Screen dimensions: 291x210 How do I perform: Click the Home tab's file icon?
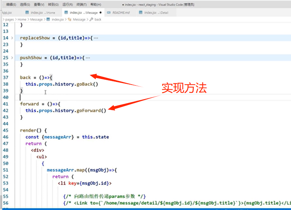(27, 12)
